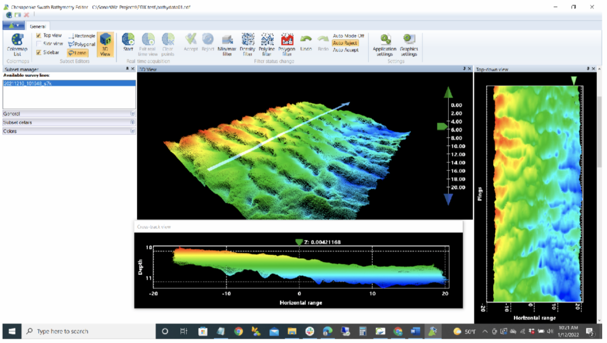
Task: Open Application settings
Action: pos(384,44)
